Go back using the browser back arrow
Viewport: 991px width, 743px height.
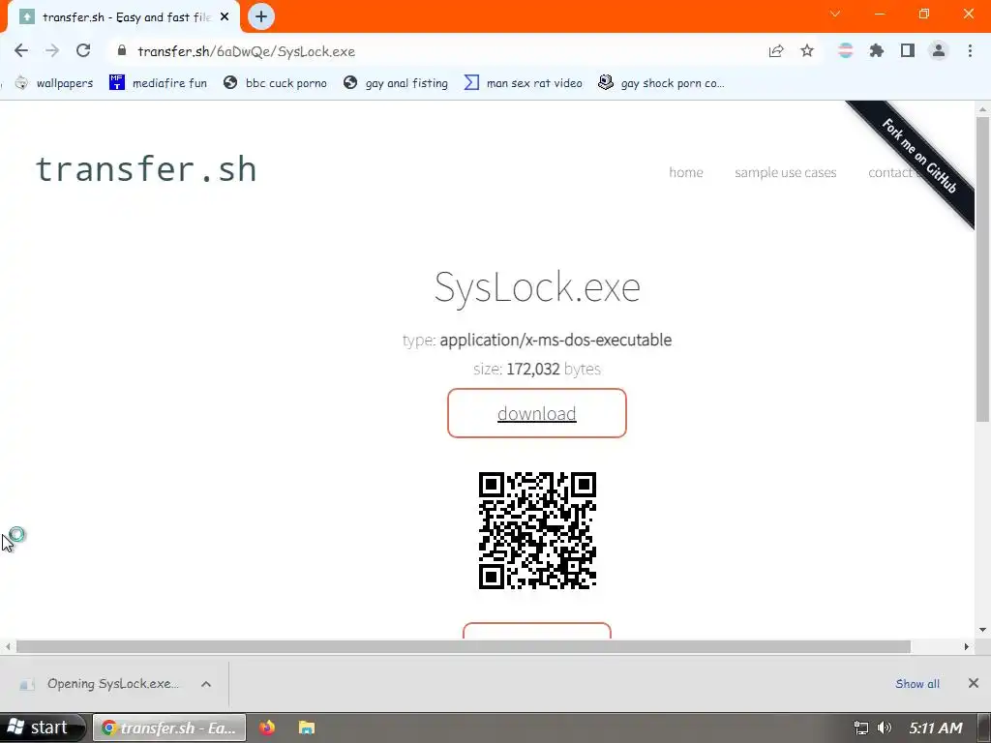21,50
